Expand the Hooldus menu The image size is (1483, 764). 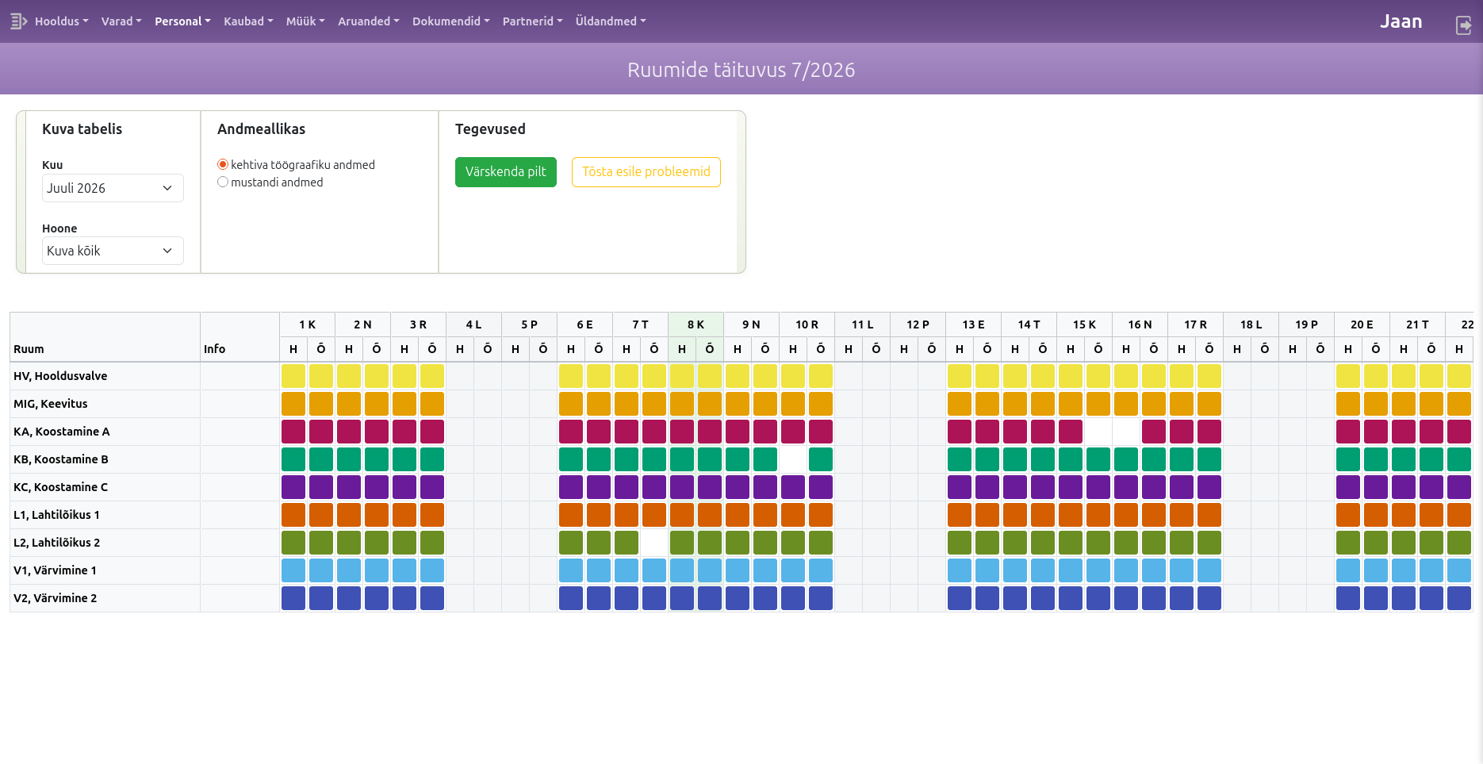point(61,21)
